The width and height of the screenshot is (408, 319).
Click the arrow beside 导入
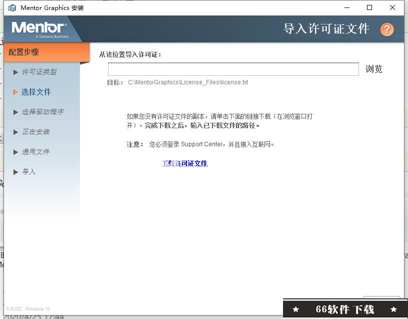(x=15, y=172)
